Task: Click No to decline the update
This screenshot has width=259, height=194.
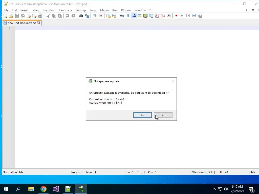Action: click(x=163, y=115)
